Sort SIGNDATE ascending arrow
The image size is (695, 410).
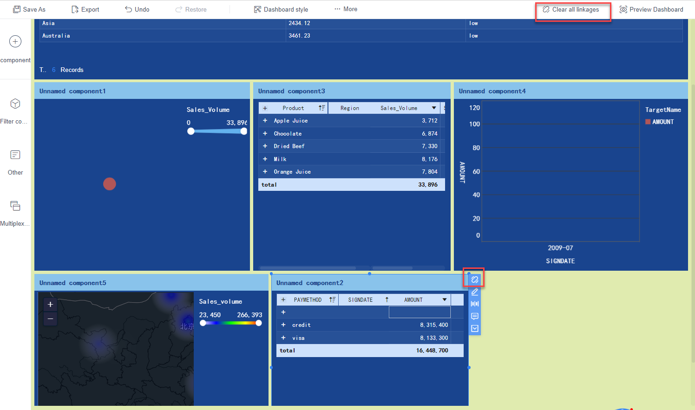387,300
